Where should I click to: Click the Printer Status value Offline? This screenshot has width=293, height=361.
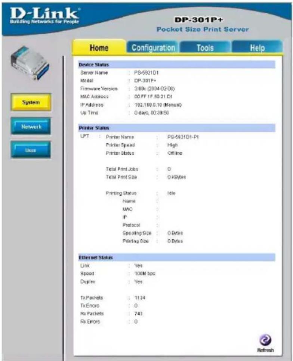point(175,153)
